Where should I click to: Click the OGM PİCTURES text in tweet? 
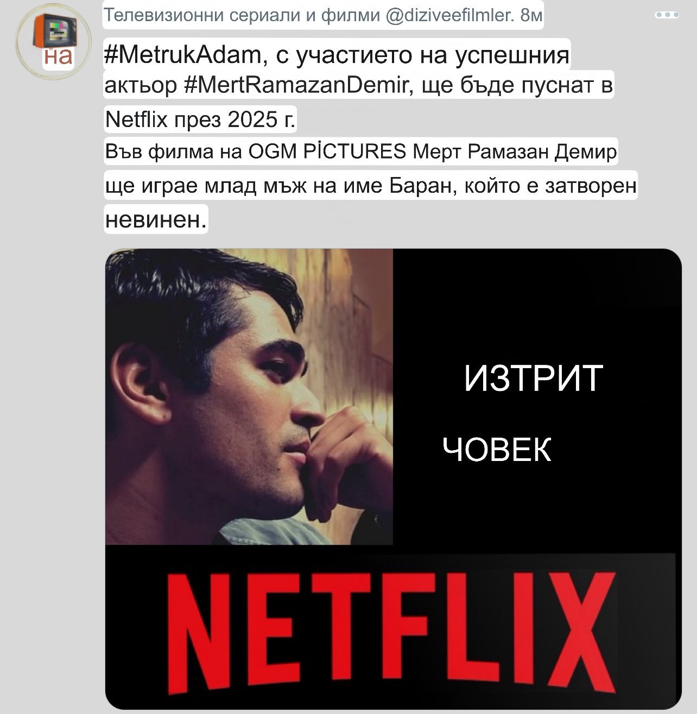[327, 151]
